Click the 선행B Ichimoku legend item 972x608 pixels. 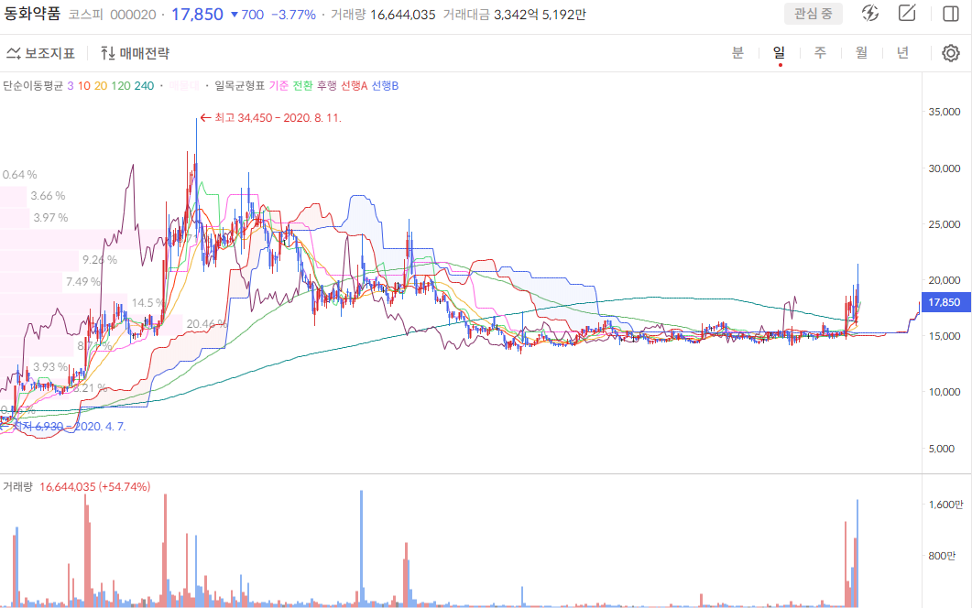coord(385,85)
